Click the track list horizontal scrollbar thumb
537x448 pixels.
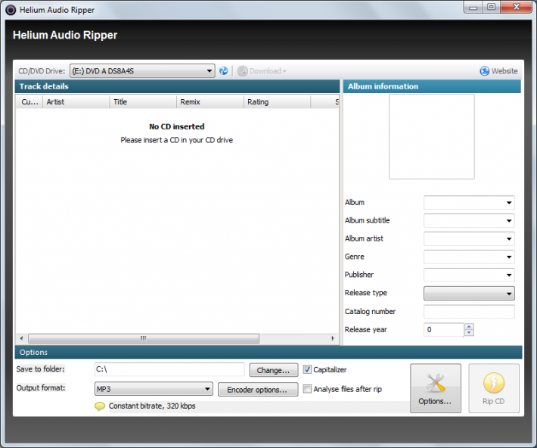coord(144,339)
